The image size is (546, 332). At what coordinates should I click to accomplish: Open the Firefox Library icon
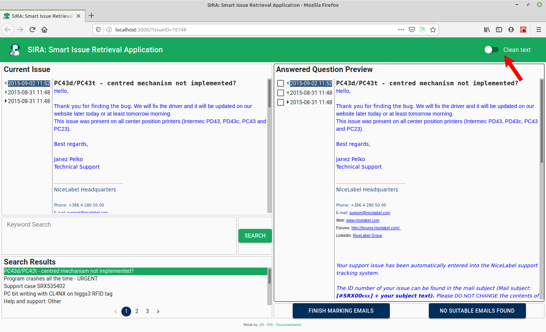(x=488, y=29)
